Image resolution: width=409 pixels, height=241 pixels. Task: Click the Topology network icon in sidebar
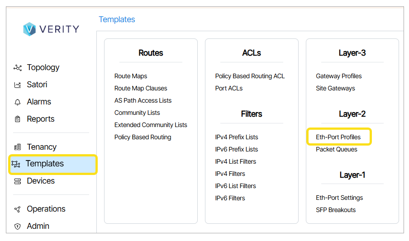(x=18, y=68)
